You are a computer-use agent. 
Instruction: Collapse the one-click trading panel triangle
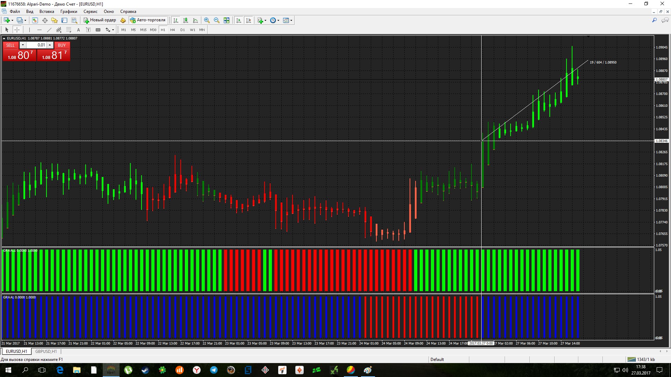(4, 38)
